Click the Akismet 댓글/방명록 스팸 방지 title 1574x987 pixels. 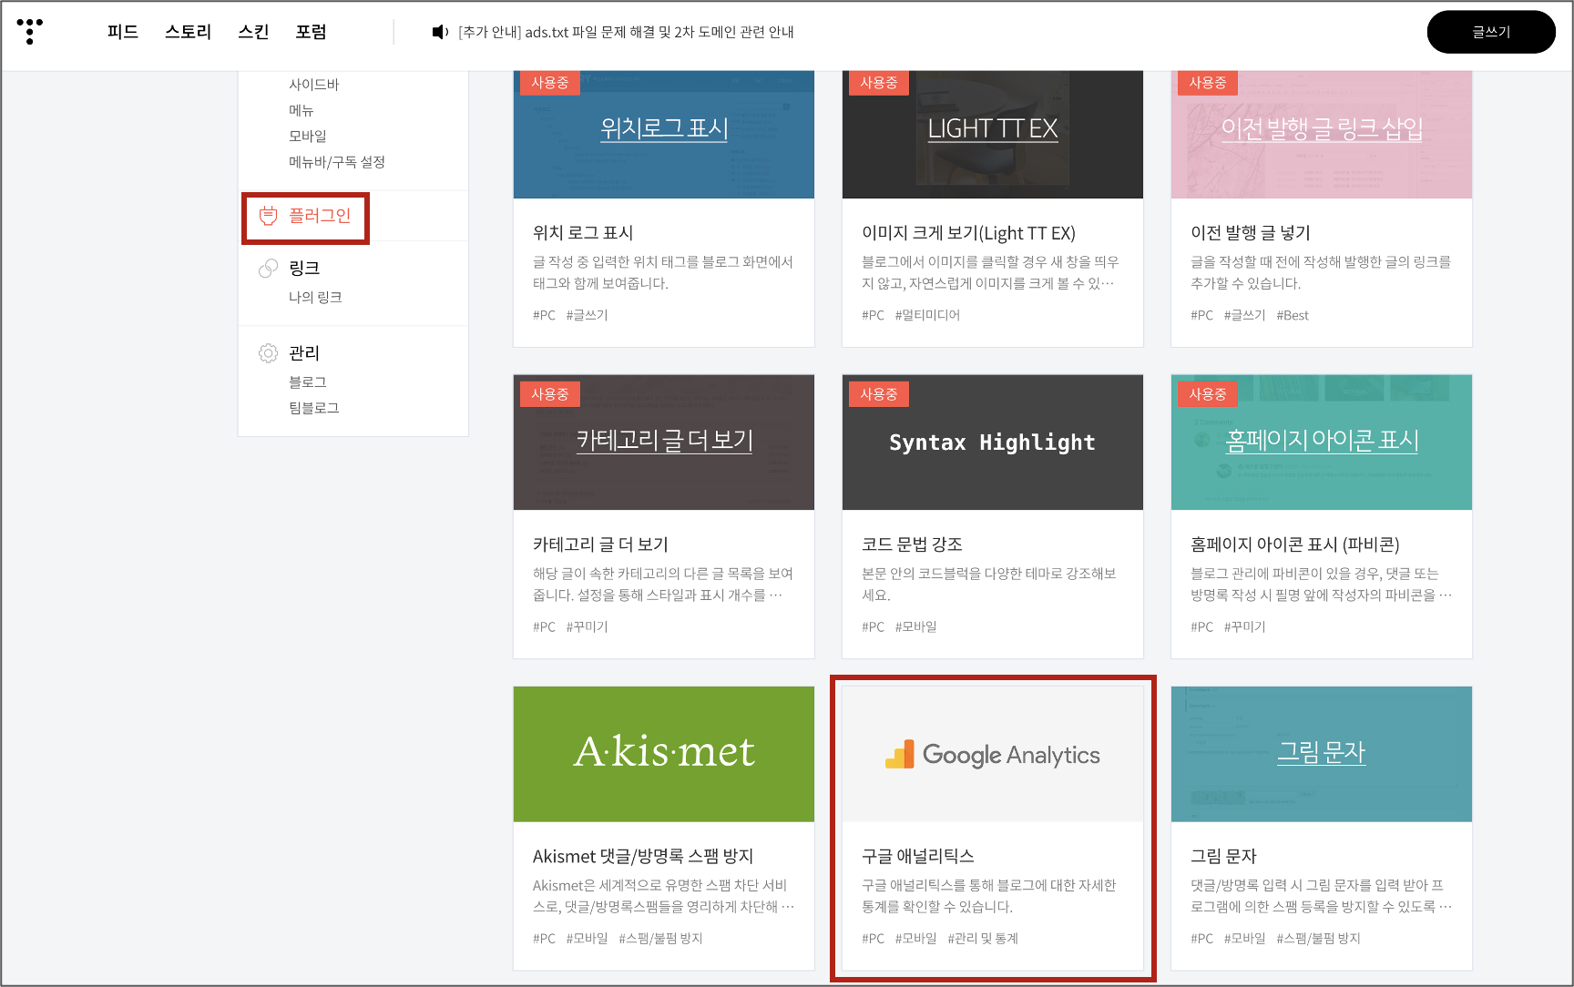643,856
